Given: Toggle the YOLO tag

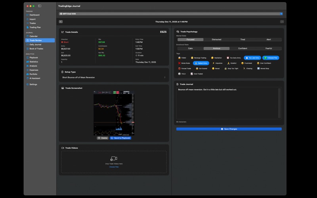Looking at the screenshot, I should pyautogui.click(x=182, y=74).
